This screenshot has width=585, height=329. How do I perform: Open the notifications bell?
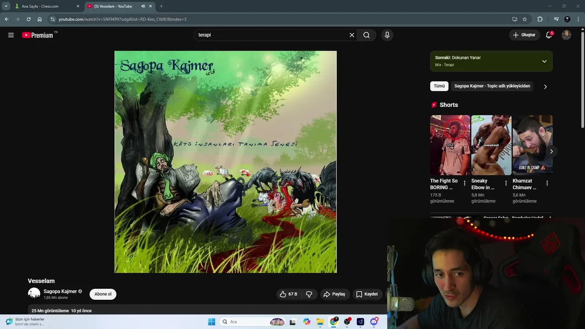coord(549,35)
